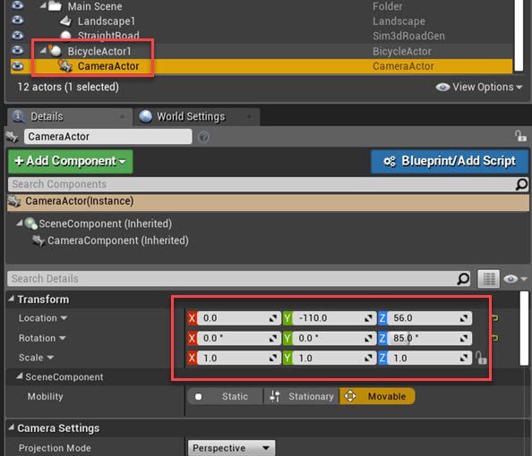The height and width of the screenshot is (456, 532).
Task: Click Location Y value -110.0
Action: tap(334, 318)
